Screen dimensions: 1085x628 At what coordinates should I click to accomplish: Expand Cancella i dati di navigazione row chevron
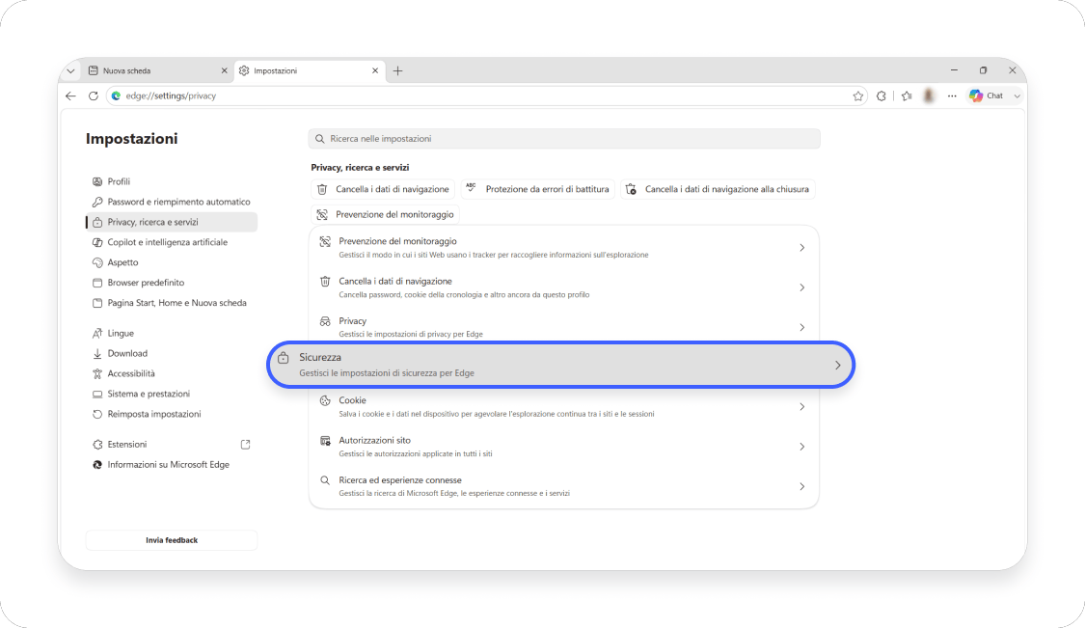802,287
